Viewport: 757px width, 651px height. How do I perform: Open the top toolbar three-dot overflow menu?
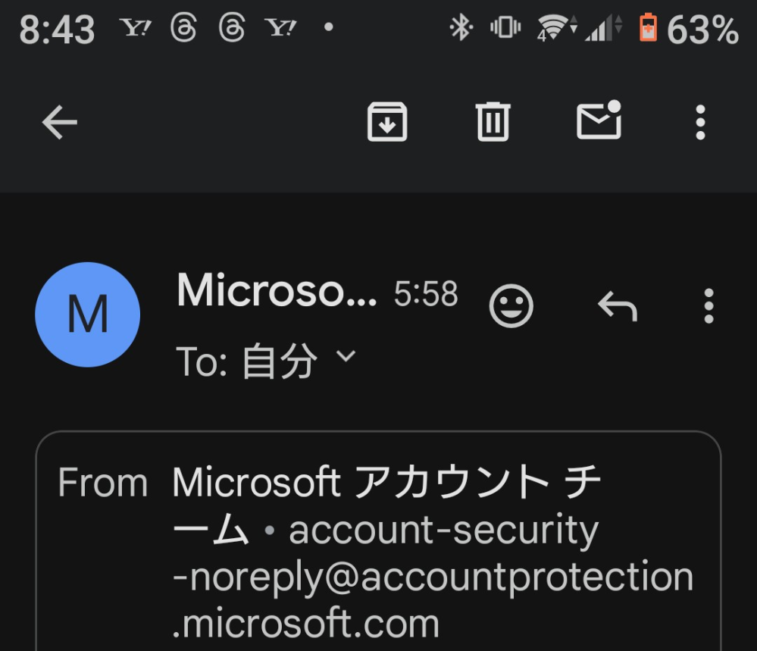700,122
